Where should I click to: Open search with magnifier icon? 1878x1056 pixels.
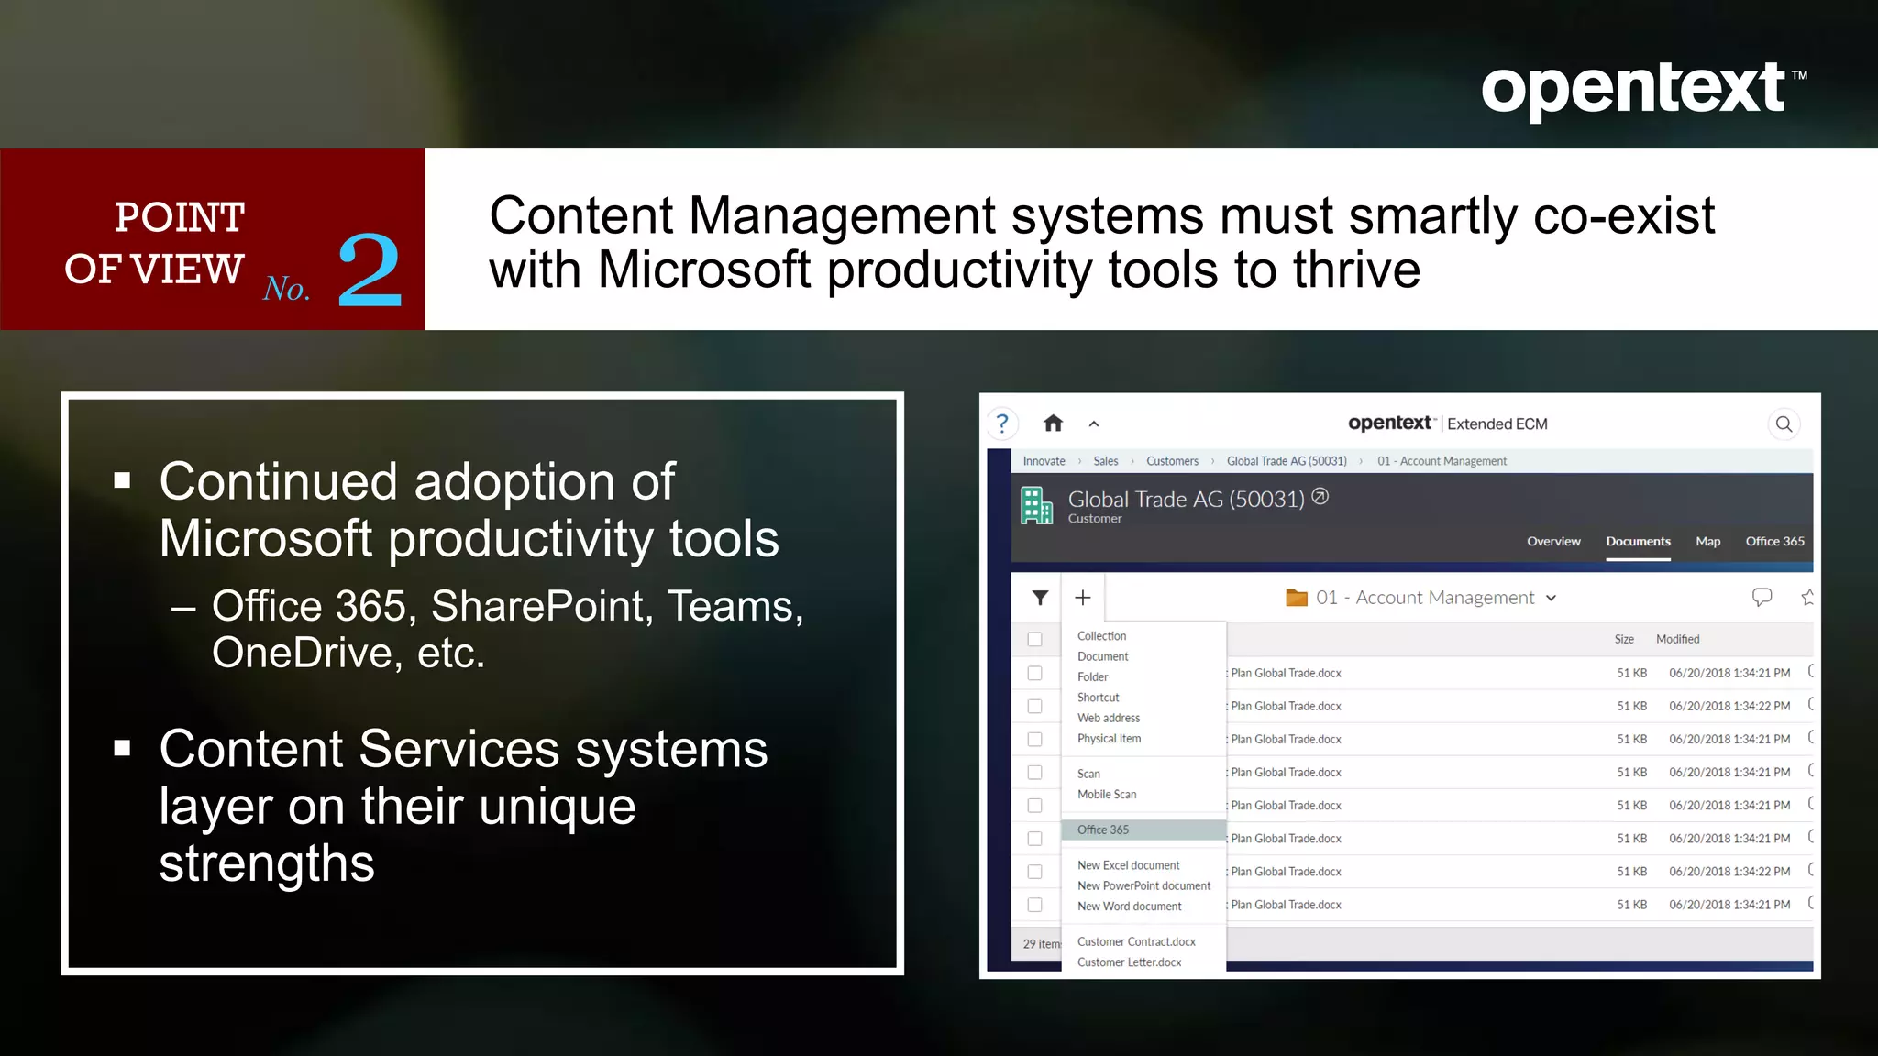click(1784, 423)
